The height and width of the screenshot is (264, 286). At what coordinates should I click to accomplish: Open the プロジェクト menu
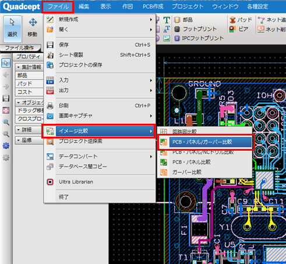tap(188, 6)
